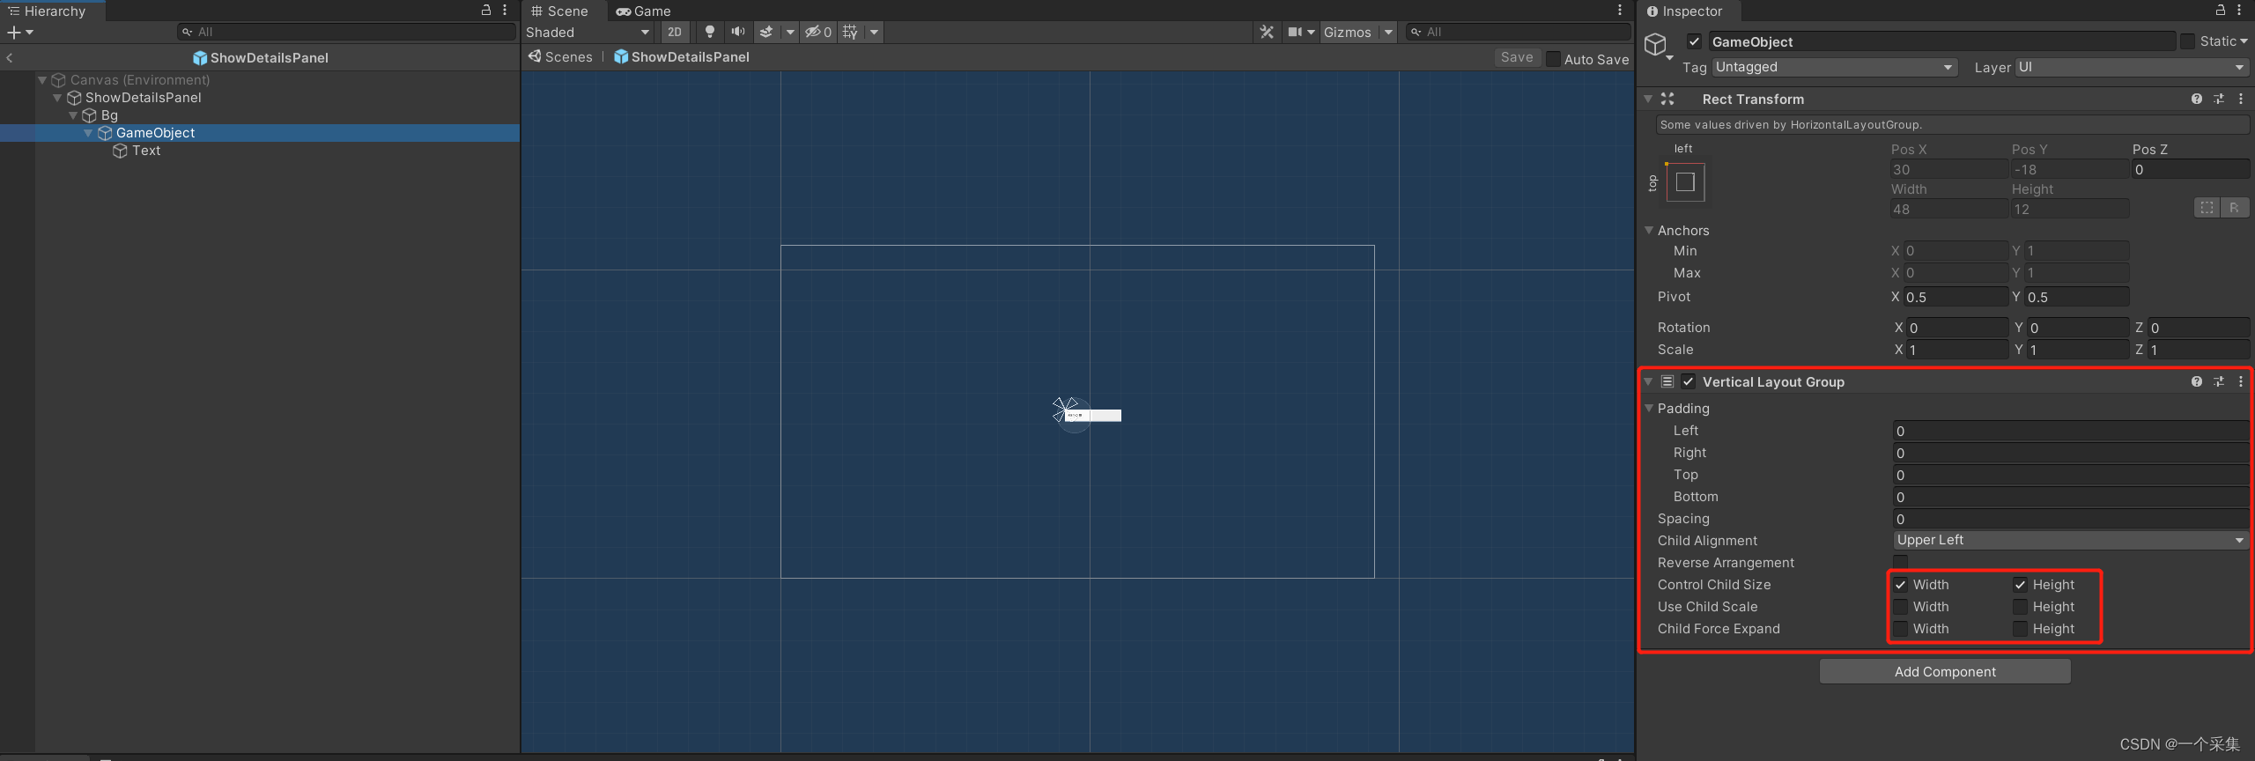Open Hierarchy panel three-dot menu
Screen dimensions: 2255x761
505,10
